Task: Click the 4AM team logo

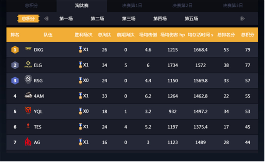Action: click(28, 96)
